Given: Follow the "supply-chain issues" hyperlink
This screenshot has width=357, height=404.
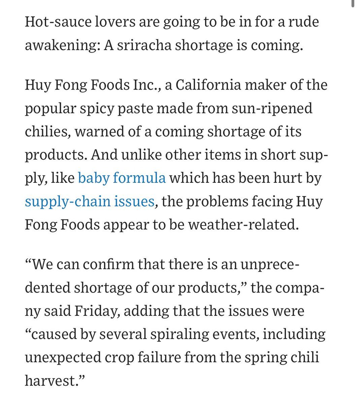Looking at the screenshot, I should (90, 201).
